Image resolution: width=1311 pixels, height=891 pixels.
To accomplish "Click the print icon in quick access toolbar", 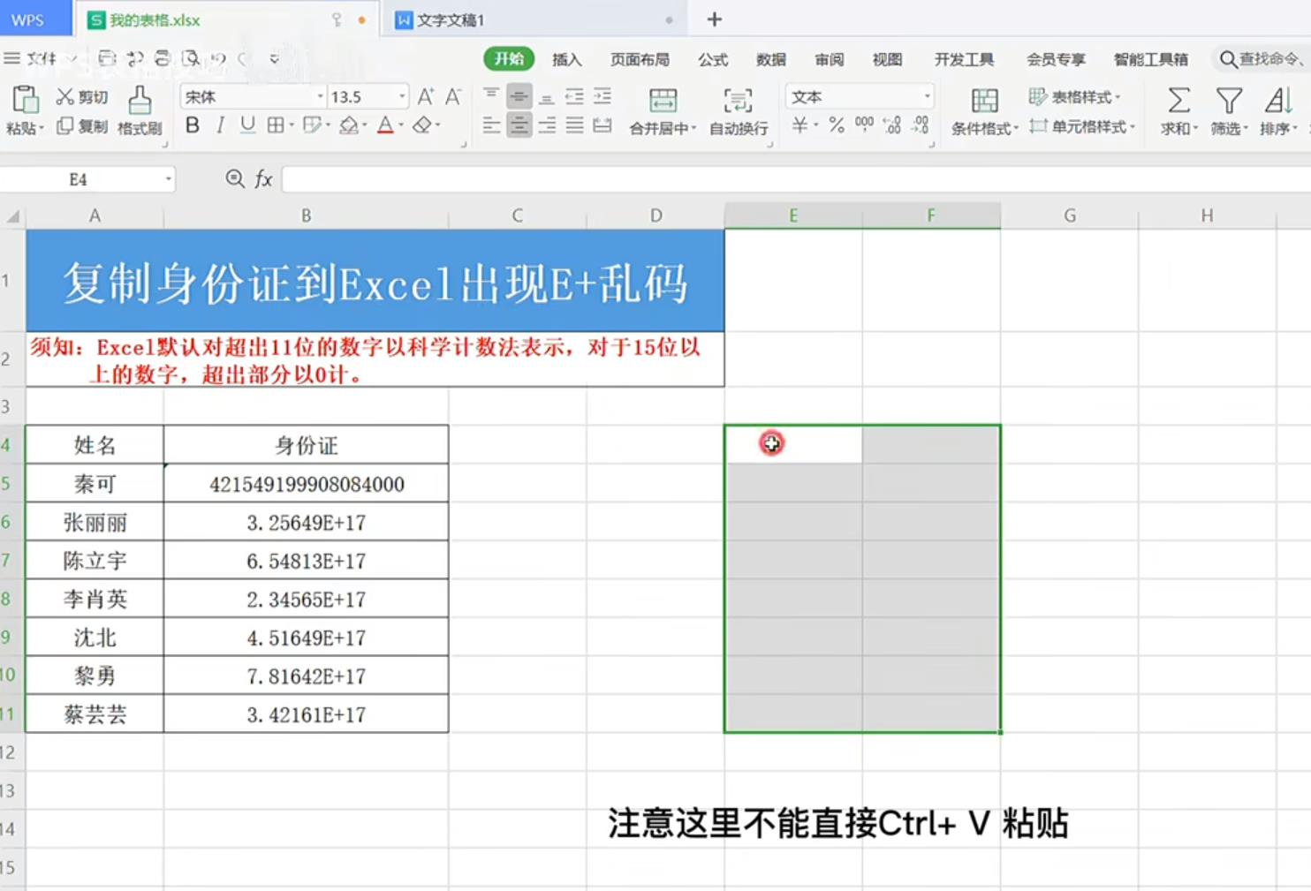I will point(163,58).
